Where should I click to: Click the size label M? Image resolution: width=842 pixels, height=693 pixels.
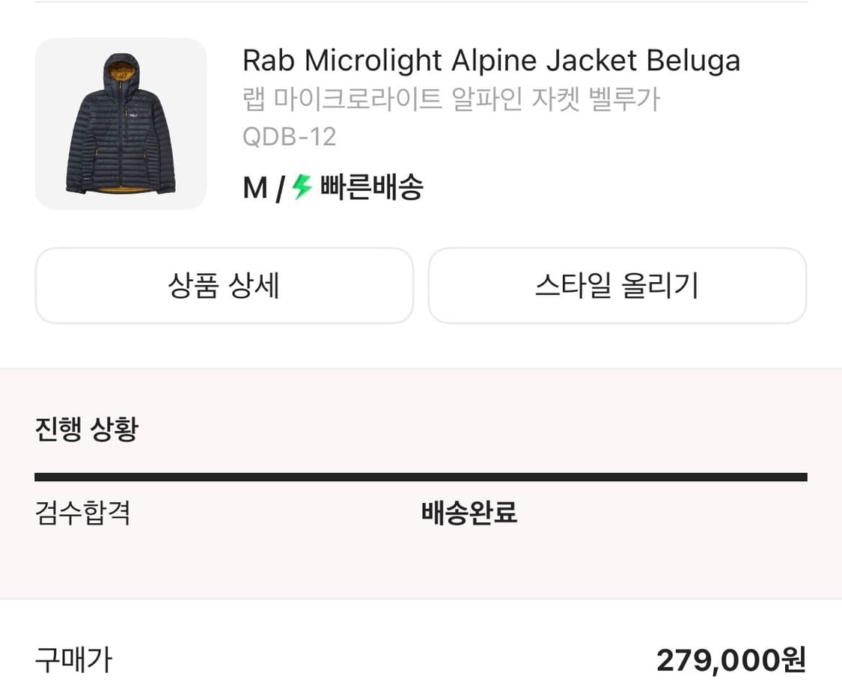click(x=254, y=187)
